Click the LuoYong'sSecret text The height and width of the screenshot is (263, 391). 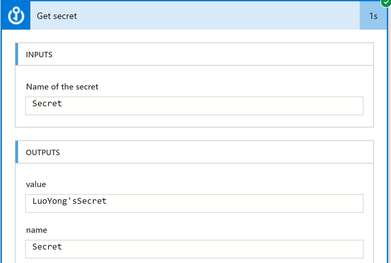pyautogui.click(x=69, y=201)
